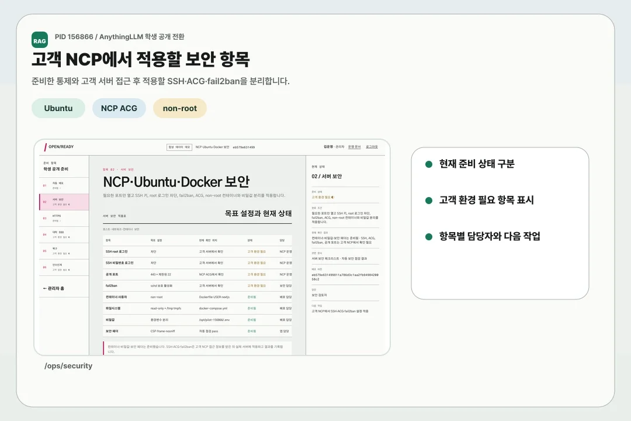Click the /ops/security caption text
The width and height of the screenshot is (631, 421).
click(68, 366)
